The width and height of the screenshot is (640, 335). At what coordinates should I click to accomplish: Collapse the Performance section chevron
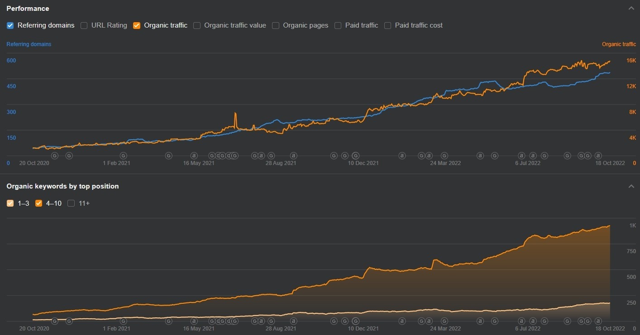631,8
